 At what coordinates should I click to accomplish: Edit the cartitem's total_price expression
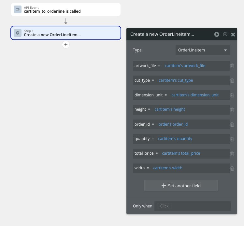click(181, 153)
